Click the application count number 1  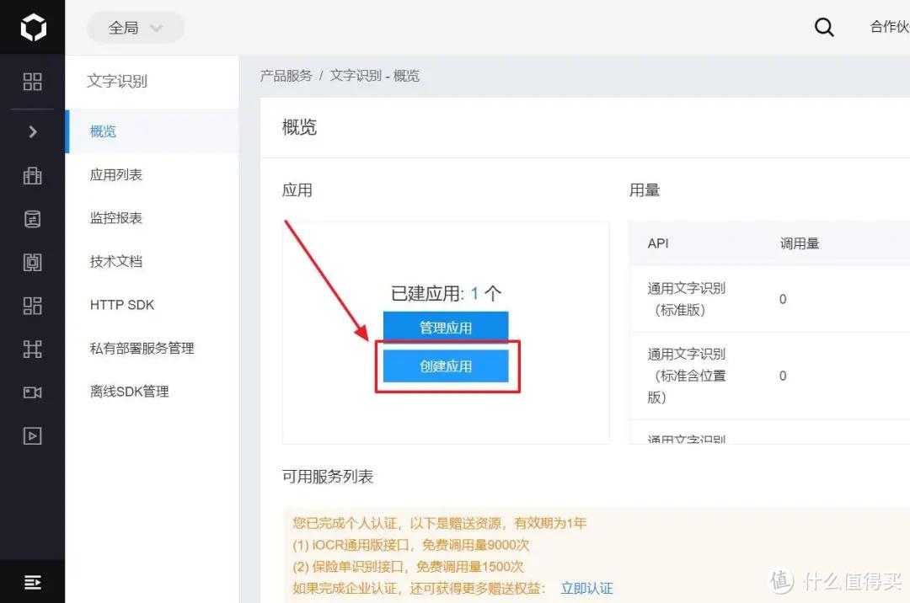point(474,293)
